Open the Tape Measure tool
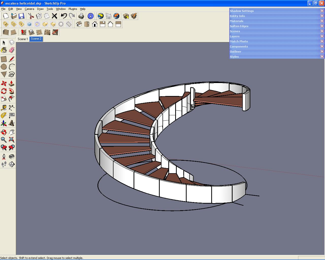Image resolution: width=325 pixels, height=260 pixels. (4, 107)
